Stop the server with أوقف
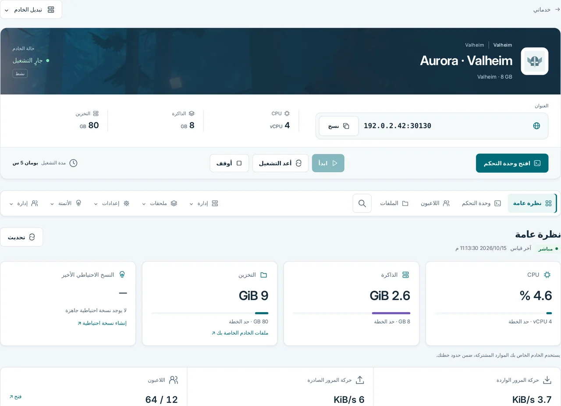Screen dimensions: 561x406 [x=229, y=163]
